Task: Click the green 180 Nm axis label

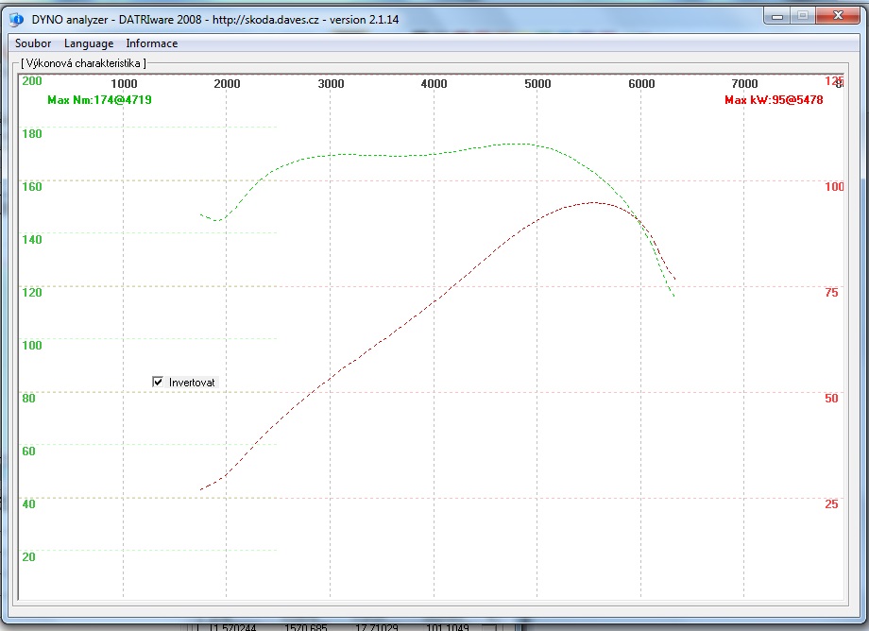Action: 31,133
